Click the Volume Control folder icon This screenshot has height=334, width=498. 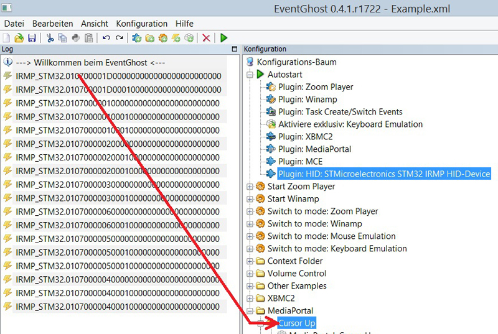pyautogui.click(x=260, y=274)
